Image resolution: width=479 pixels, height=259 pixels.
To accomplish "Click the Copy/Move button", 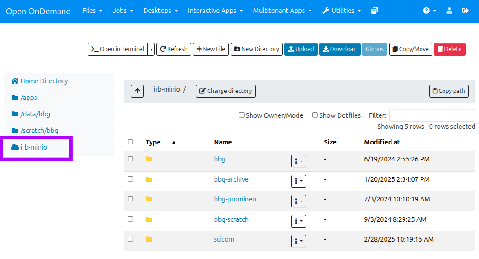I will pyautogui.click(x=410, y=49).
